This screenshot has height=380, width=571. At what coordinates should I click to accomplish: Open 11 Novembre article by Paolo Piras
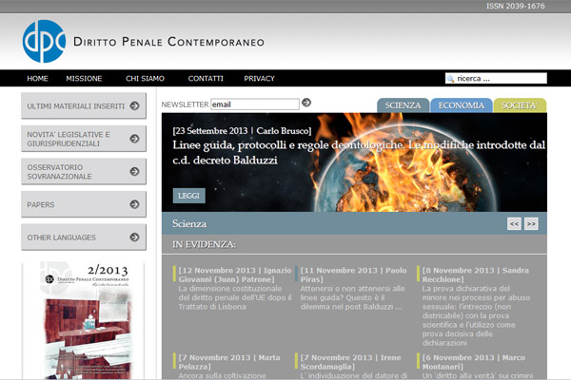[353, 289]
